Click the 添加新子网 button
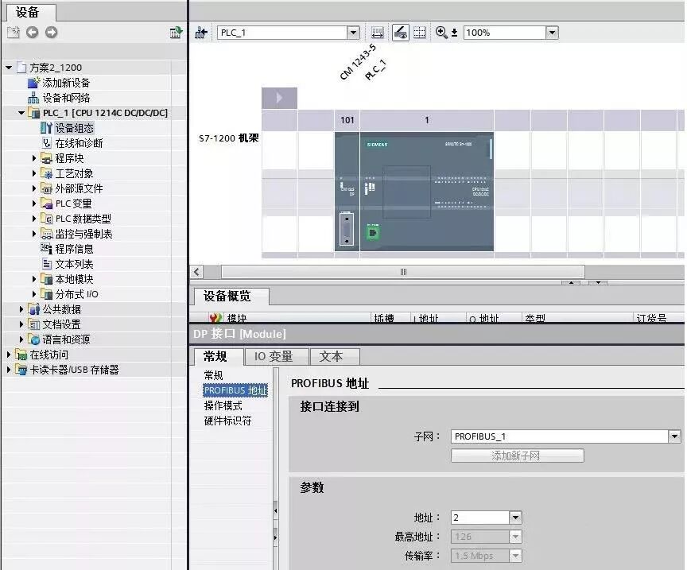The image size is (687, 570). [517, 456]
